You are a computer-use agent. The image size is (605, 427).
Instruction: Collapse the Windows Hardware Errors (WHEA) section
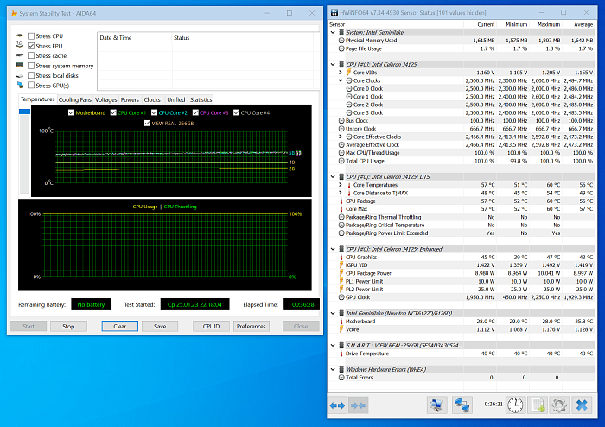coord(333,370)
